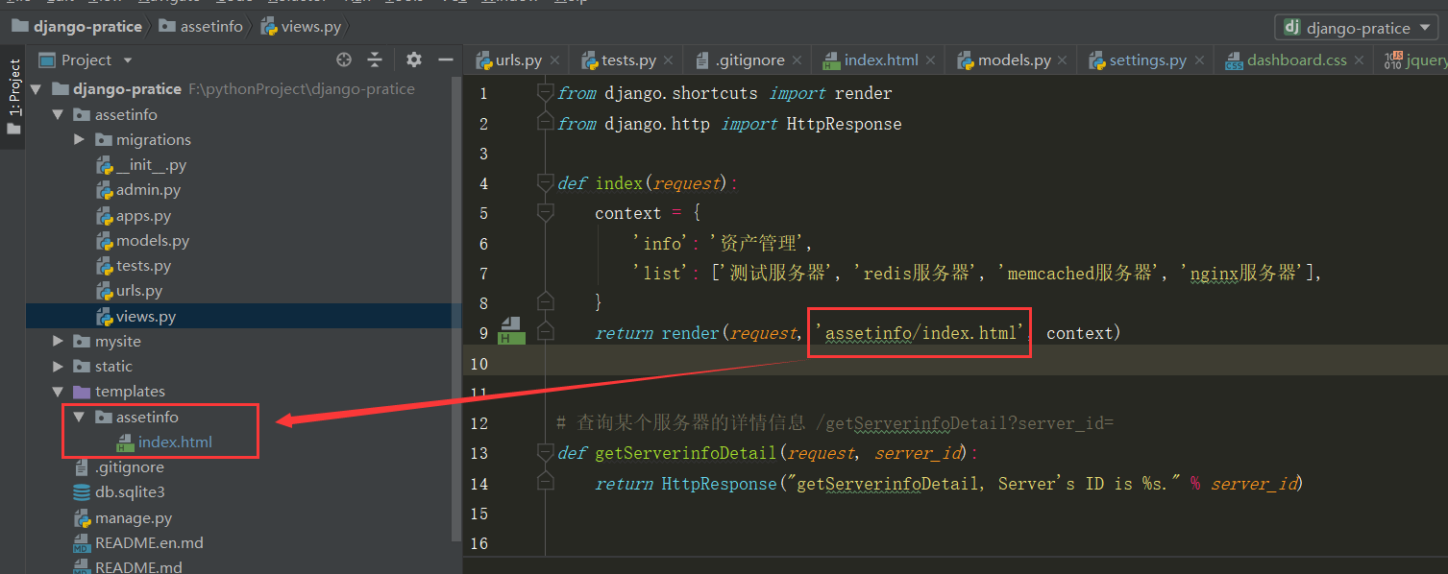
Task: Select index.html under templates/assetinfo
Action: coord(175,442)
